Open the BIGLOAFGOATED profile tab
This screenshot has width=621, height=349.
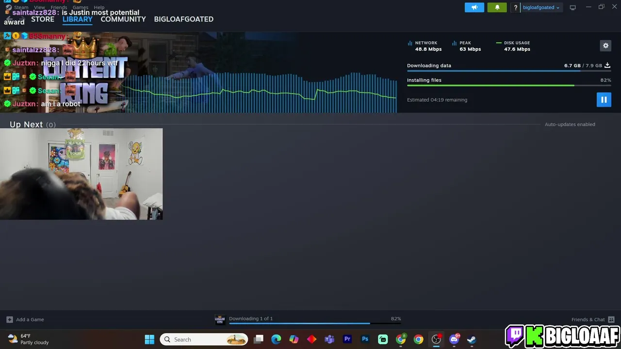point(183,19)
